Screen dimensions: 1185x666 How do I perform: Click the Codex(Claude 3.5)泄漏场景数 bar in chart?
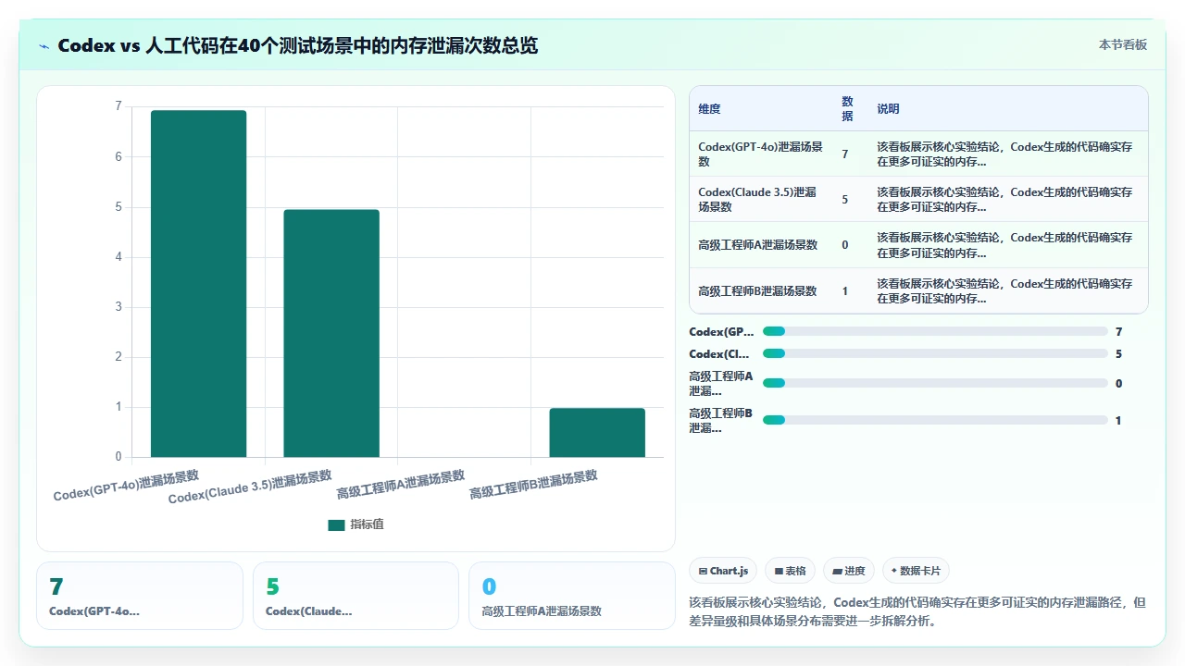(331, 333)
